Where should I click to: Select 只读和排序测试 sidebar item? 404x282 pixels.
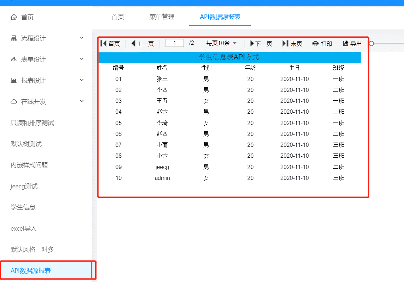click(32, 123)
